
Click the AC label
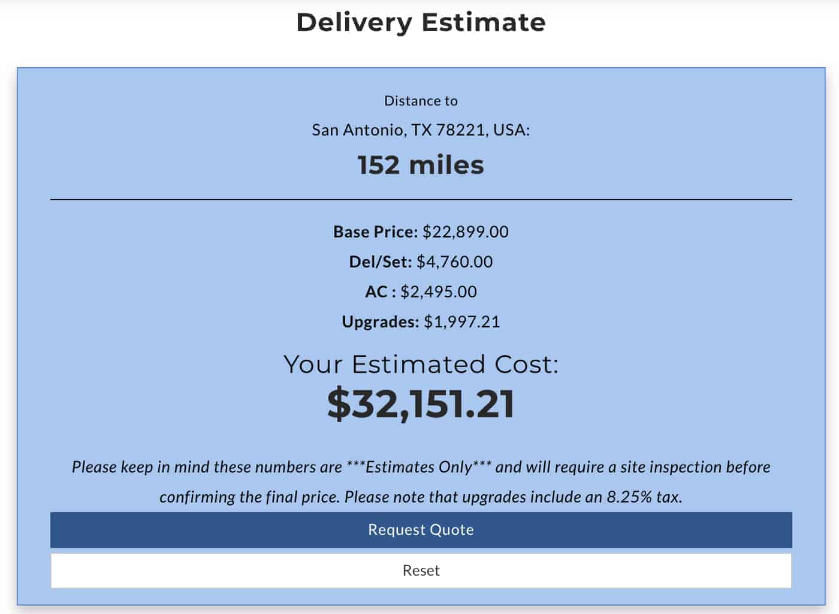[x=380, y=292]
